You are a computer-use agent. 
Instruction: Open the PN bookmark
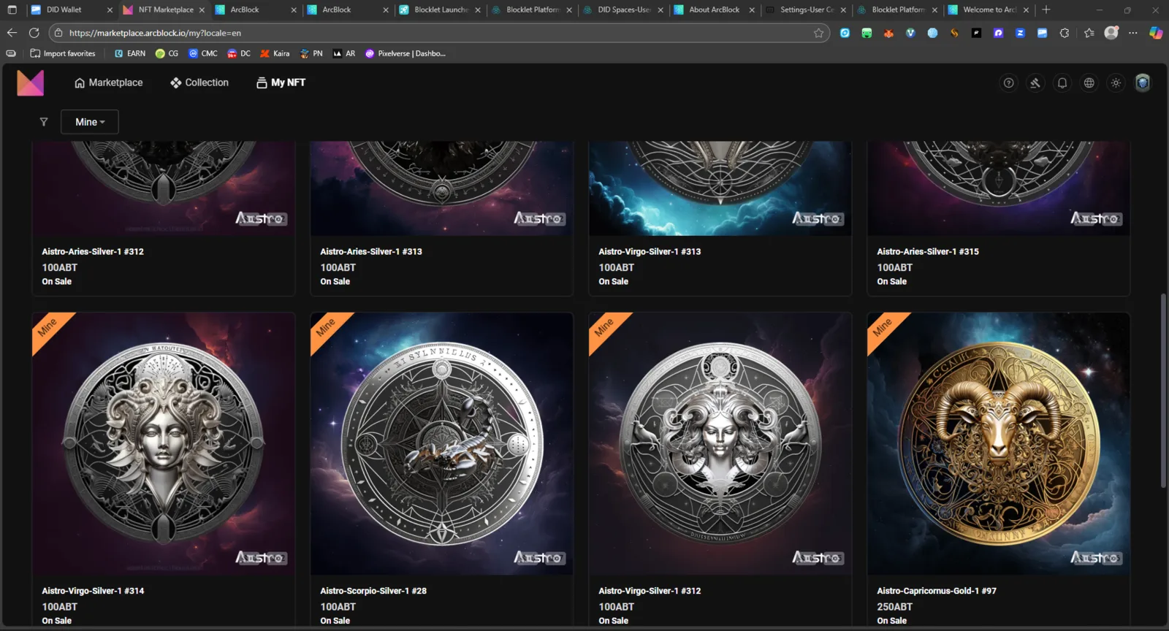click(x=311, y=53)
